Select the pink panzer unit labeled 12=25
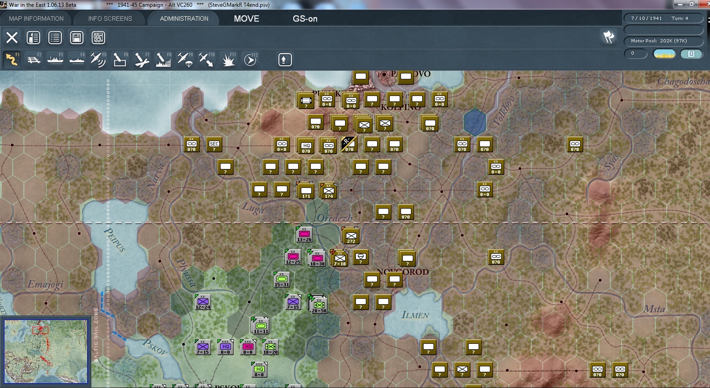Image resolution: width=710 pixels, height=388 pixels. coord(293,257)
